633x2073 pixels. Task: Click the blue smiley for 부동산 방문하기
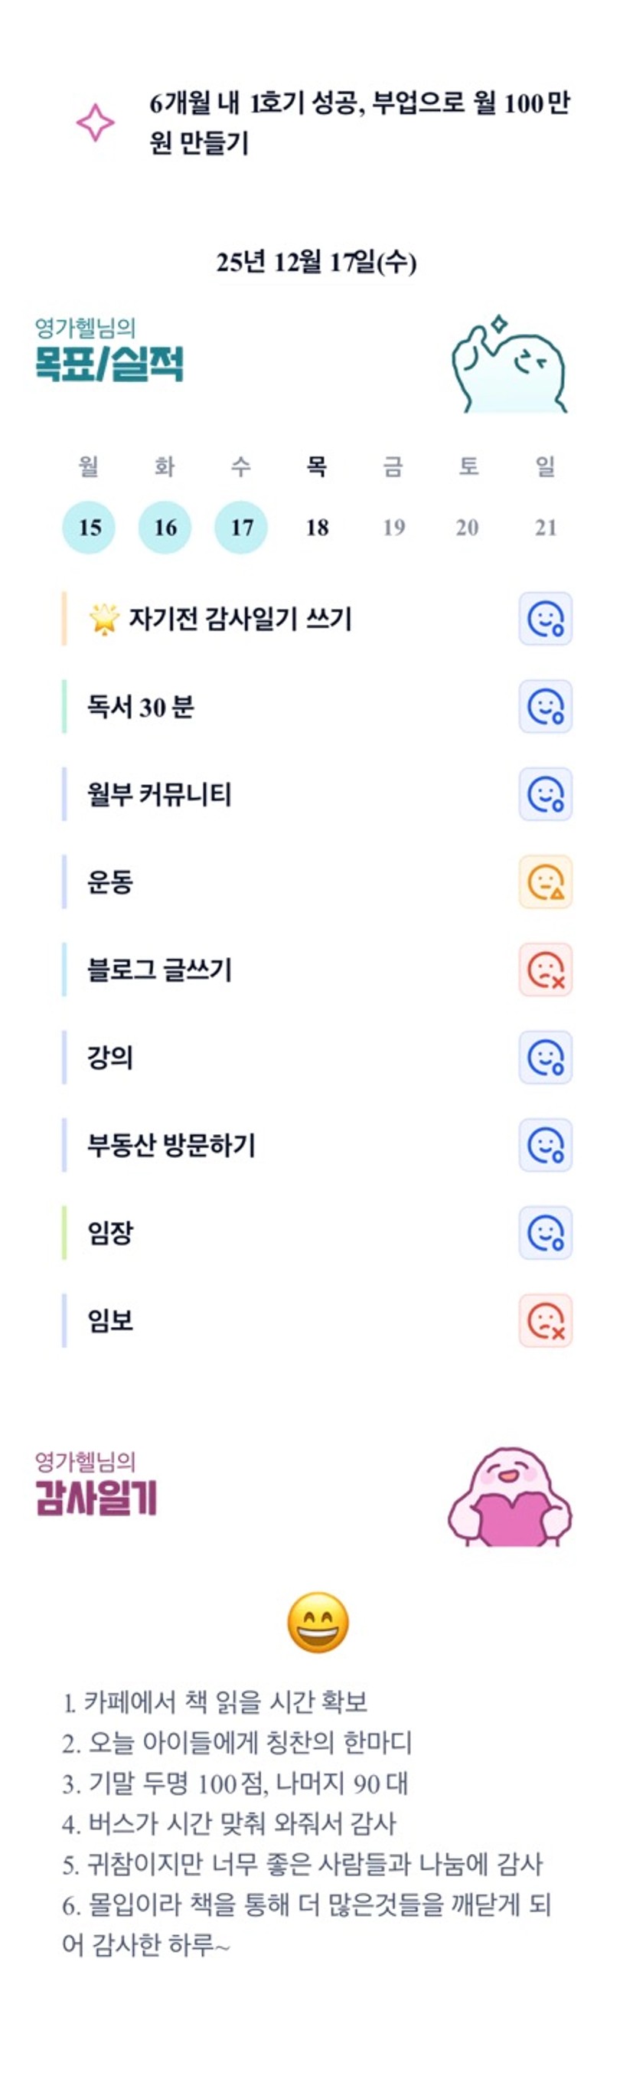point(545,1145)
